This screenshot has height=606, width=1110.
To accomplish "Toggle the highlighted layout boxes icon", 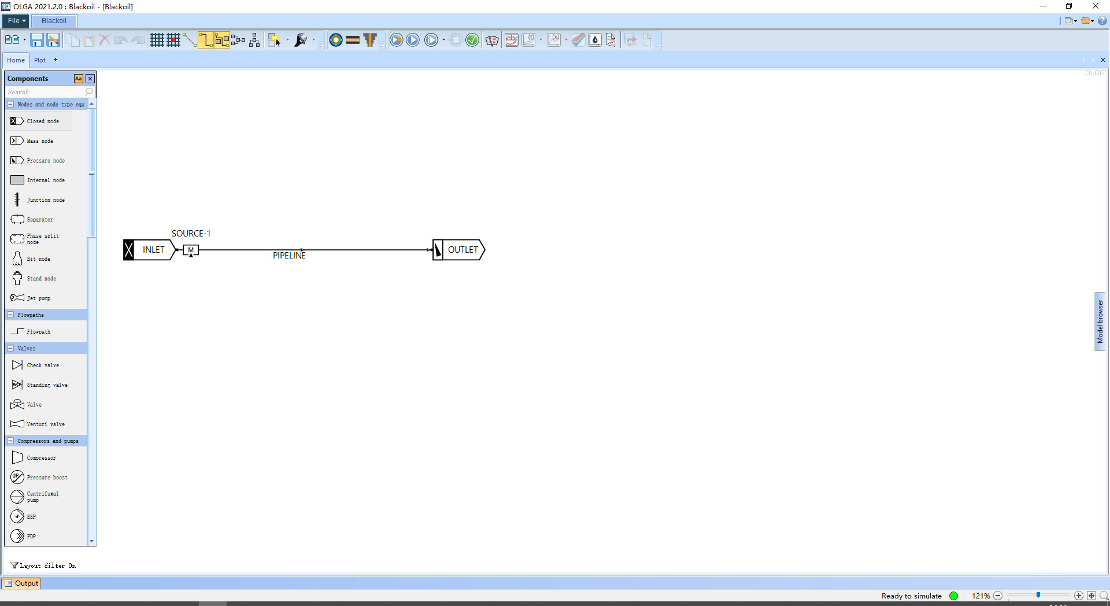I will tap(222, 40).
